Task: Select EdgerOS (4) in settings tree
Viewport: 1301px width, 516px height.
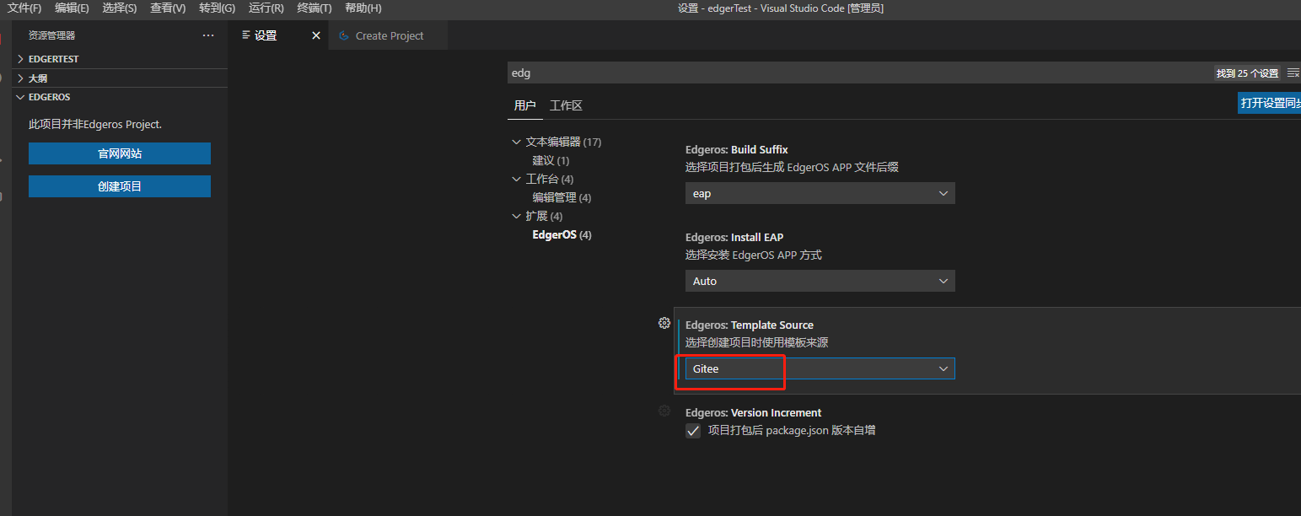Action: (562, 234)
